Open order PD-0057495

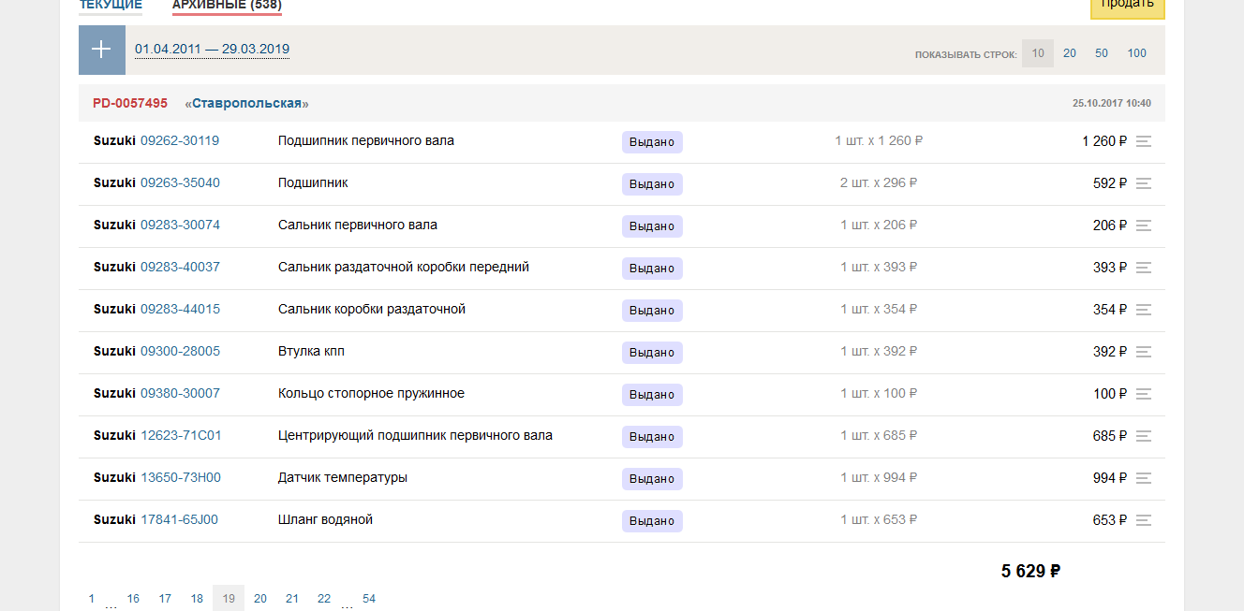pos(130,103)
